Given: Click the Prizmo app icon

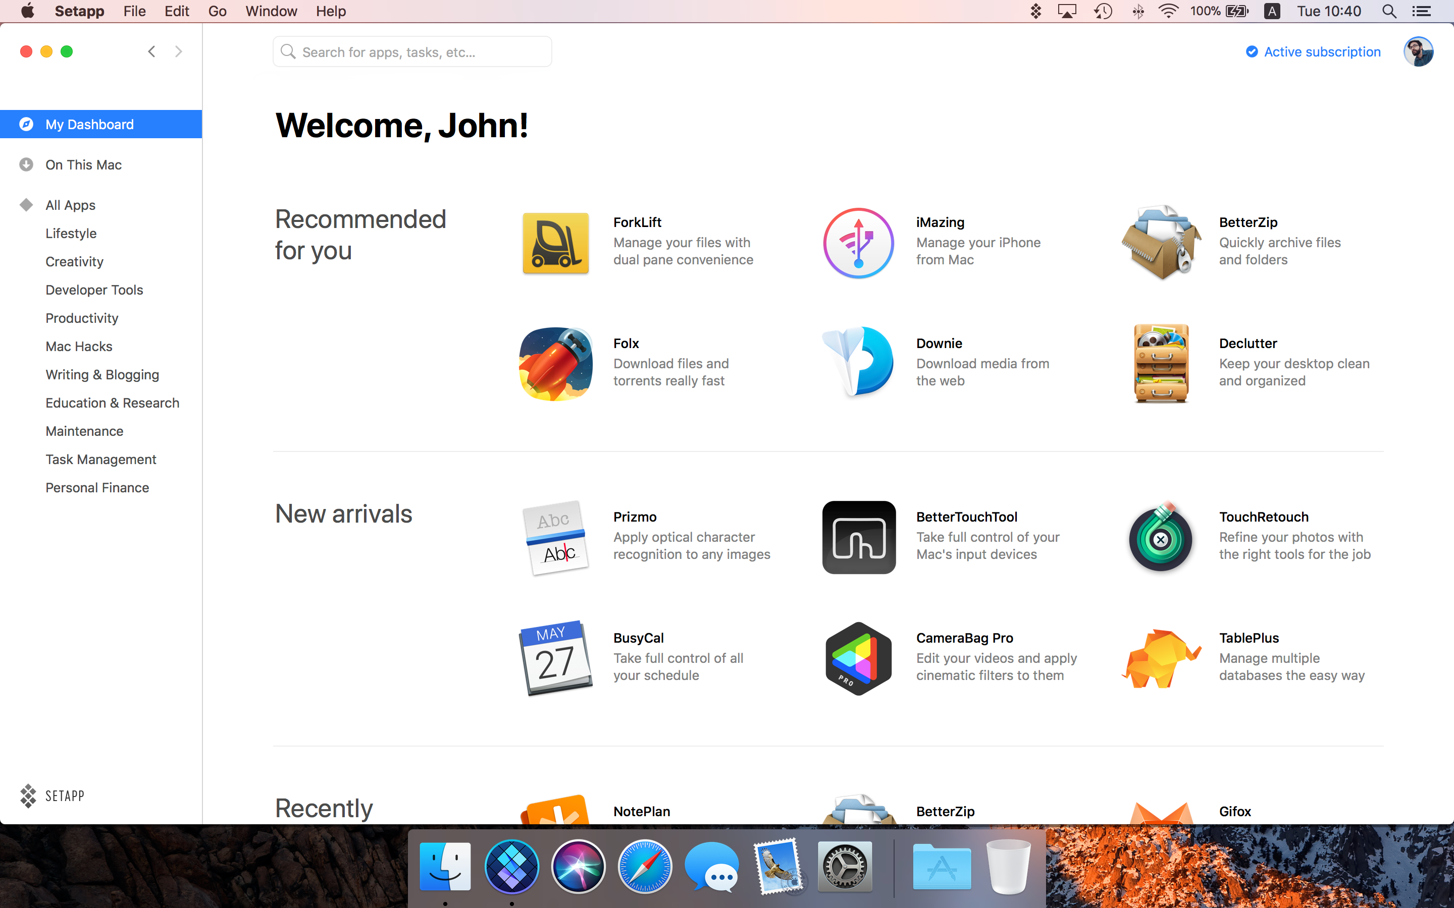Looking at the screenshot, I should pyautogui.click(x=555, y=537).
